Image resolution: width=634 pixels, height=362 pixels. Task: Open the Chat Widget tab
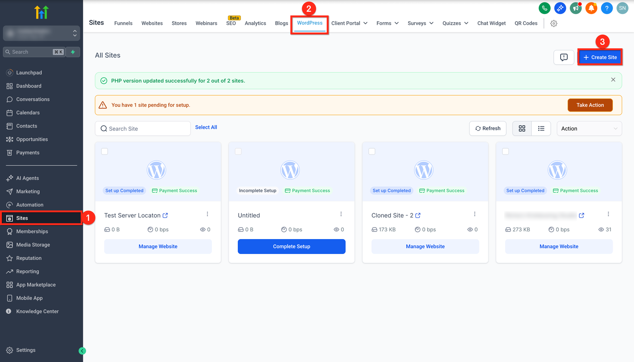pos(491,24)
